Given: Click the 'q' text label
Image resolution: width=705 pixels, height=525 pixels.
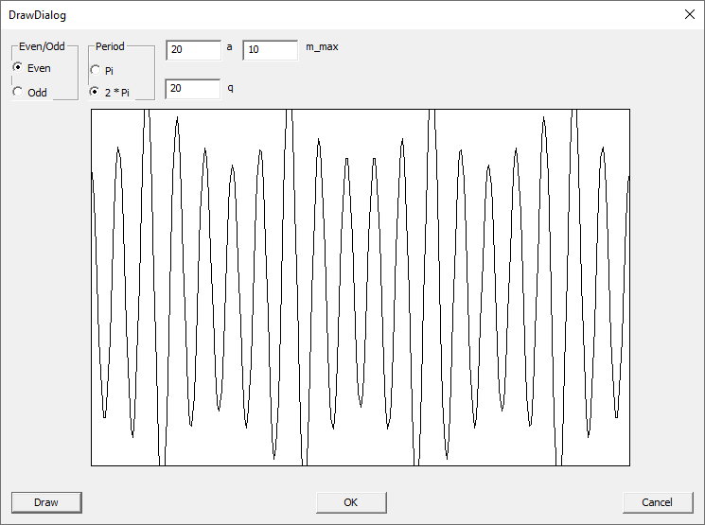Looking at the screenshot, I should click(230, 86).
